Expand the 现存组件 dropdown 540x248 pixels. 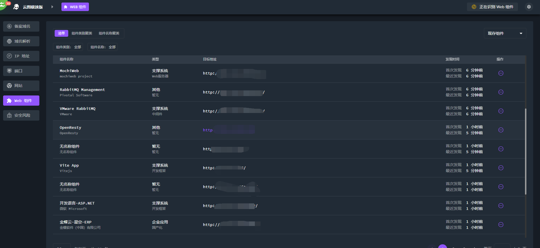tap(505, 33)
